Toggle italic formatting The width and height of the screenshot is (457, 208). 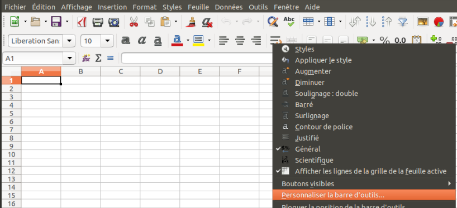click(142, 41)
